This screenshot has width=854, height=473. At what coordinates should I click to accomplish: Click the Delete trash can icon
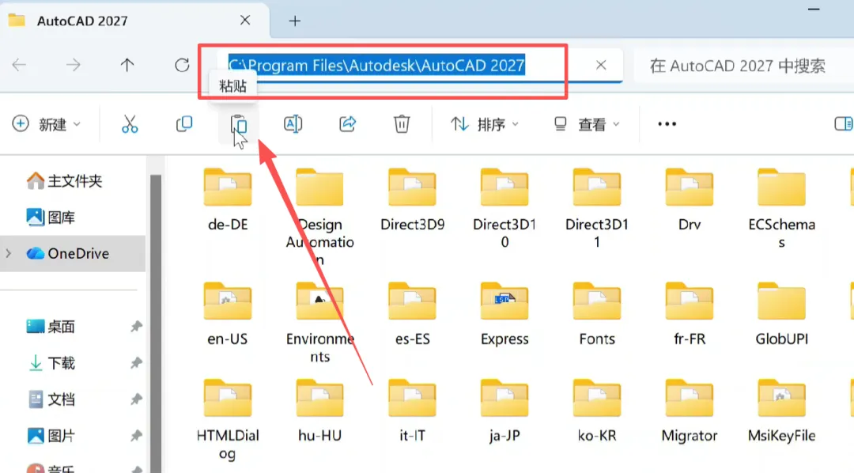click(x=402, y=124)
